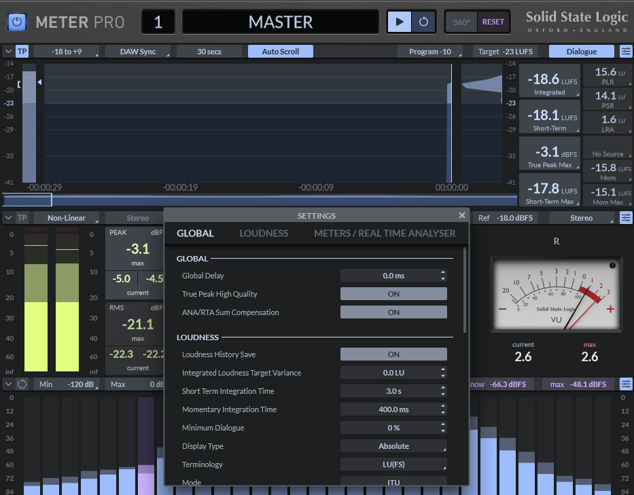
Task: Open the 'Program -10' dropdown
Action: [x=430, y=52]
